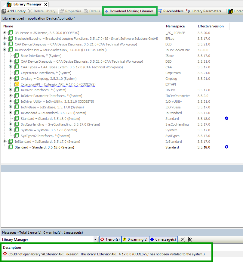Select the SysMem library row
Screen dimensions: 243x262
(x=45, y=130)
